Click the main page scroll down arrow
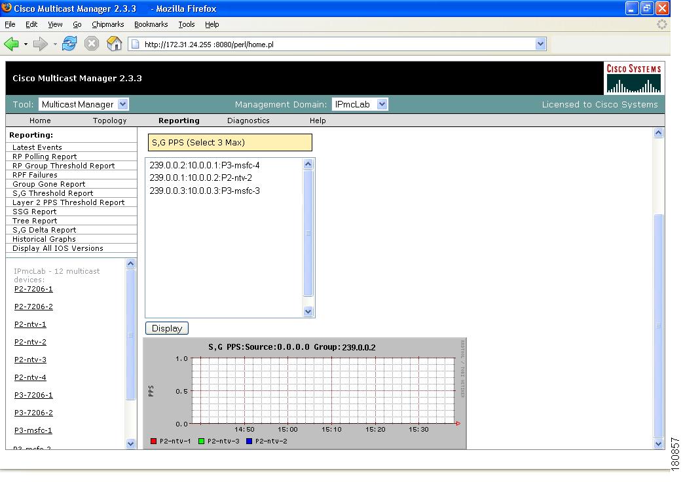This screenshot has width=683, height=486. 659,443
